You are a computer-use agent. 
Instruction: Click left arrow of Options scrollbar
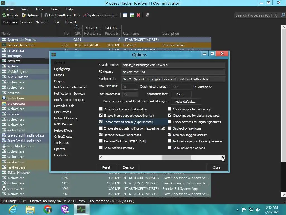pos(101,157)
